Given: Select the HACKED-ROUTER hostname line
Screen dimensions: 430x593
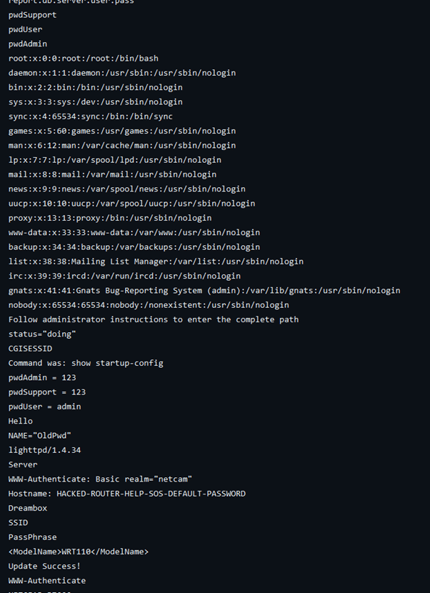Looking at the screenshot, I should 127,494.
